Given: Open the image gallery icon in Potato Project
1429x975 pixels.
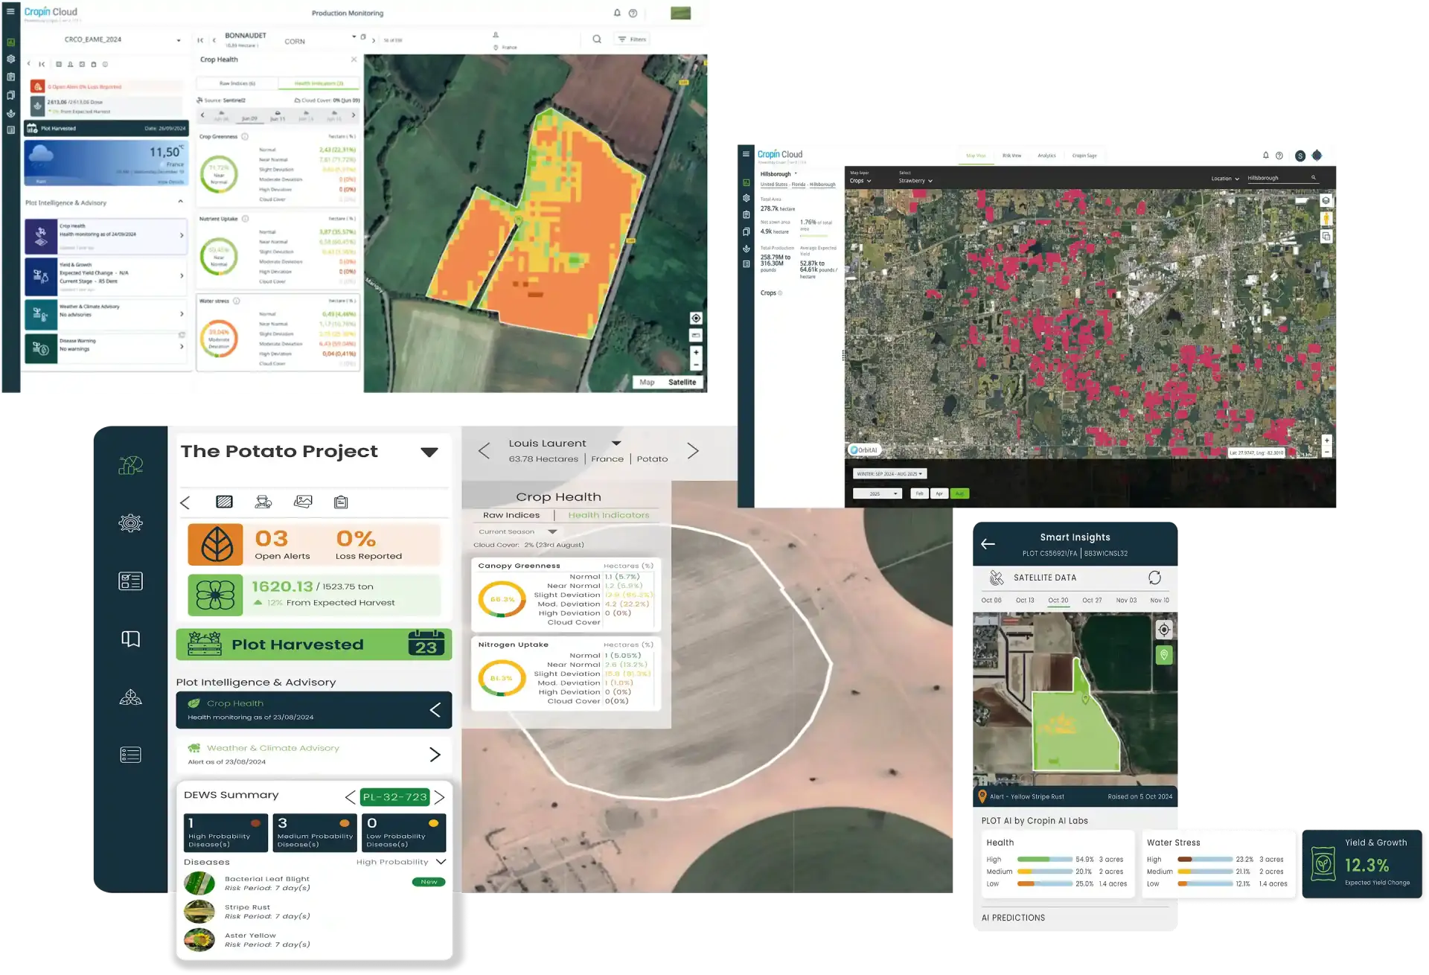Looking at the screenshot, I should (x=303, y=502).
